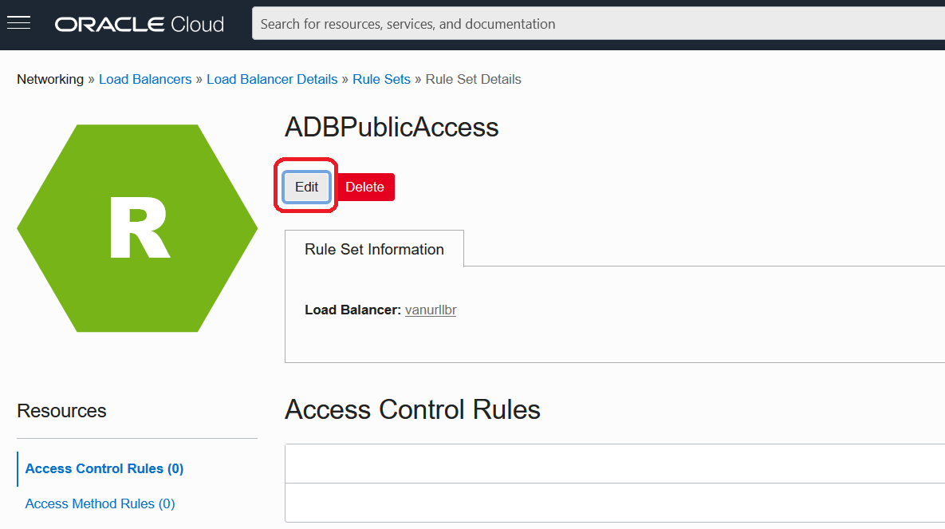Navigate to Rule Sets breadcrumb

pos(381,79)
